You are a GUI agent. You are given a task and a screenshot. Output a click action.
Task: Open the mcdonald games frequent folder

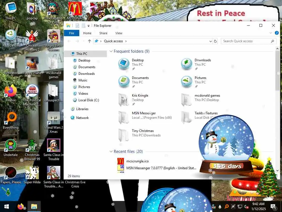click(200, 99)
